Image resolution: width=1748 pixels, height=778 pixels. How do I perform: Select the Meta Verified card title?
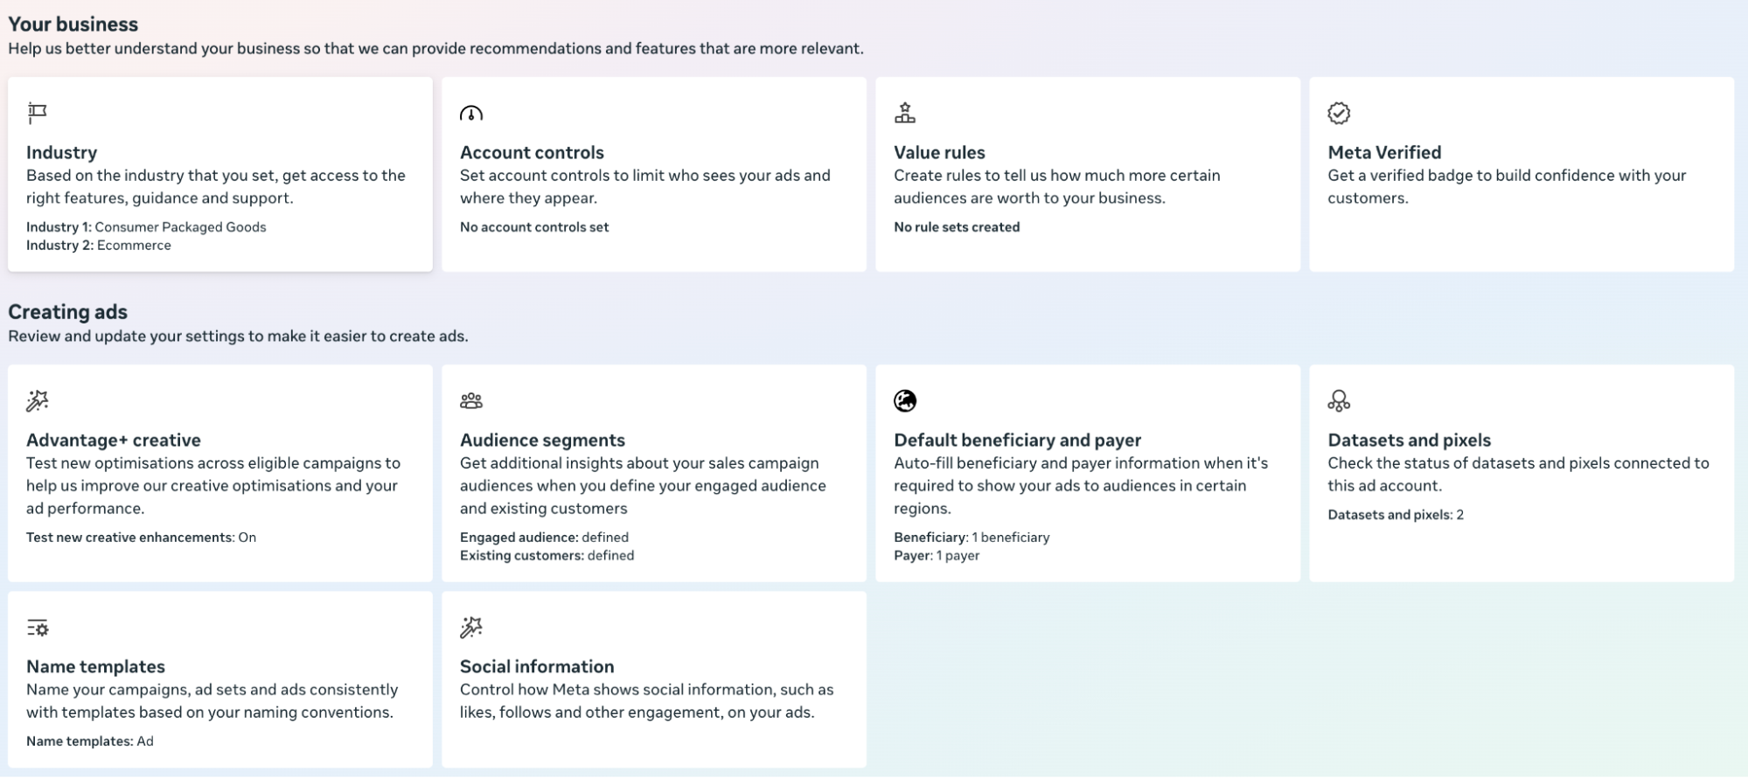1384,152
